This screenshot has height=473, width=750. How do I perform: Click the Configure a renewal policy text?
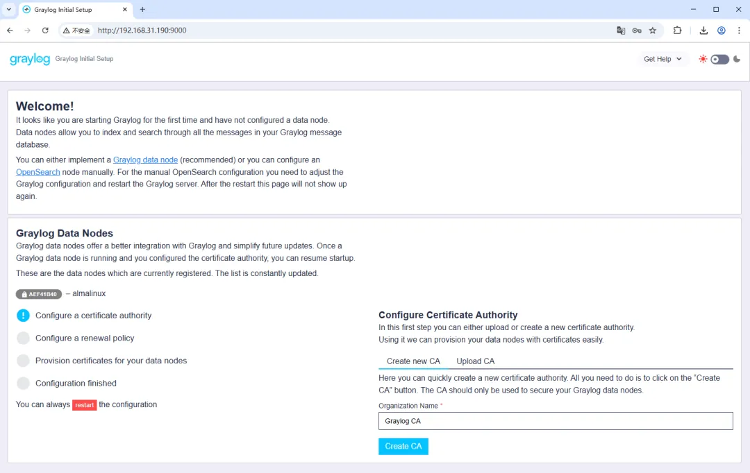(x=85, y=338)
